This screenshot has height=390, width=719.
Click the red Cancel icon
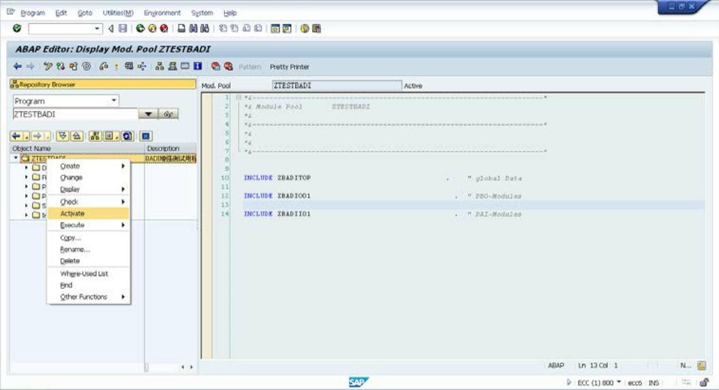click(164, 29)
